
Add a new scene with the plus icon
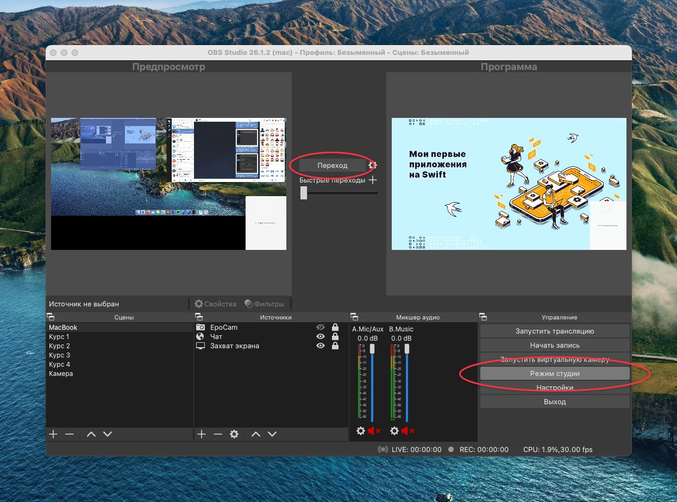(53, 434)
